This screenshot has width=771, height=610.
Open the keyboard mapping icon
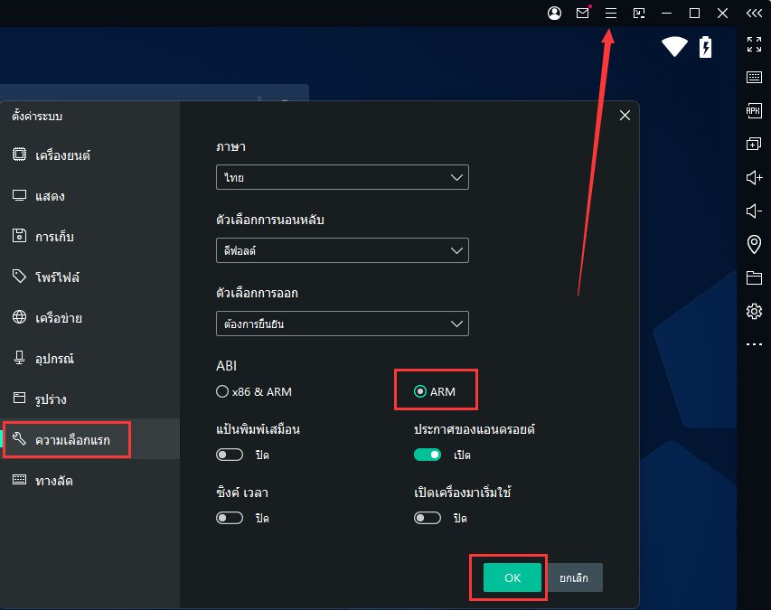point(754,77)
